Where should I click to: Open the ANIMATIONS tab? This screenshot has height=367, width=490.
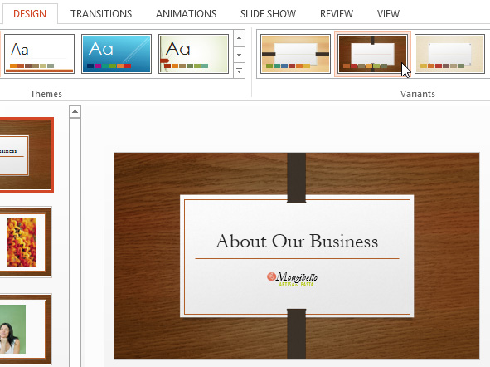click(x=186, y=14)
